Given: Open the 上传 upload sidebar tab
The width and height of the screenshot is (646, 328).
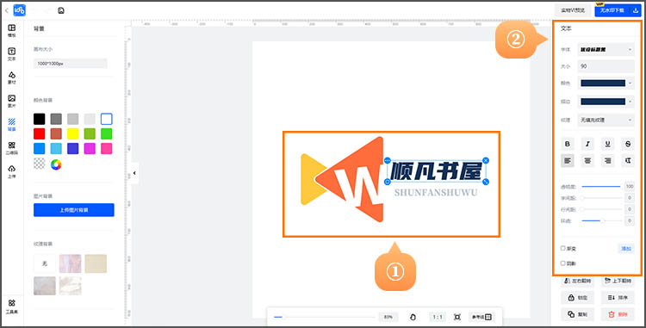Looking at the screenshot, I should pos(11,171).
